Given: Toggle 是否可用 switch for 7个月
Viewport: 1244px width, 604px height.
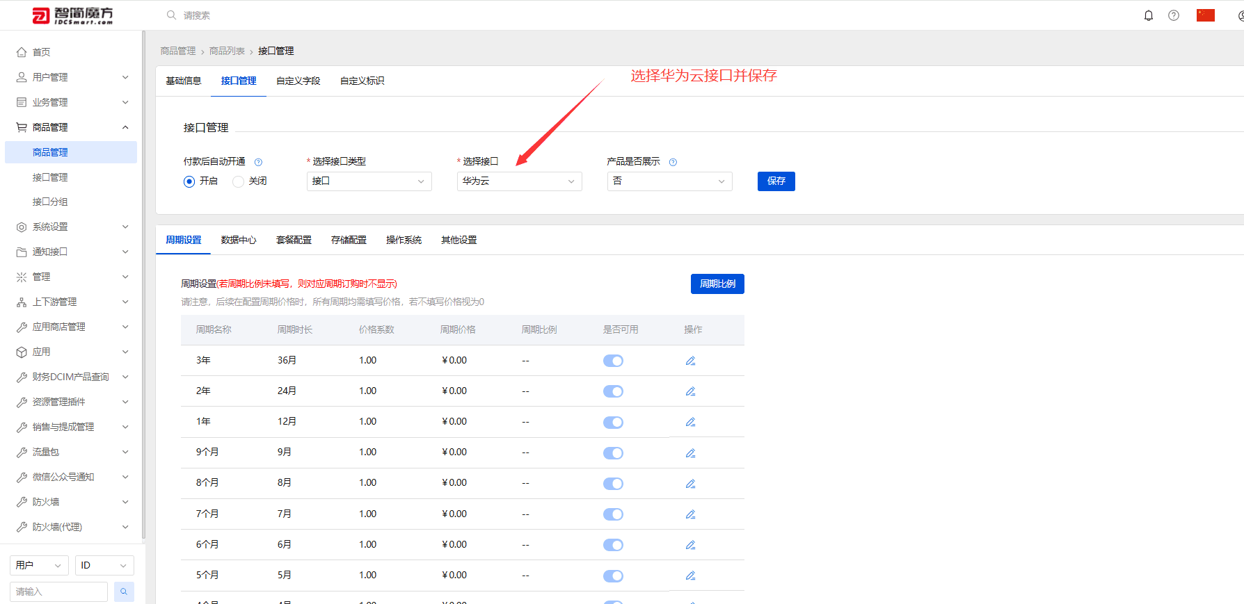Looking at the screenshot, I should pos(613,514).
